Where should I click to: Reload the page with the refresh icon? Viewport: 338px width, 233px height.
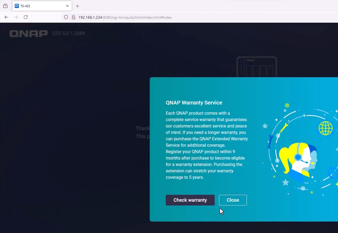(x=26, y=17)
